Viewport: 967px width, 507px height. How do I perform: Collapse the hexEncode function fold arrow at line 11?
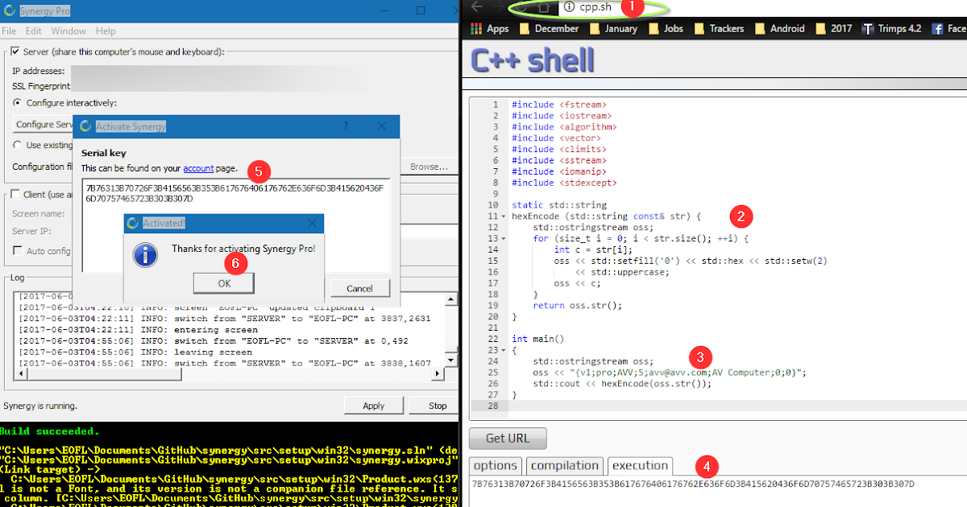(x=504, y=216)
